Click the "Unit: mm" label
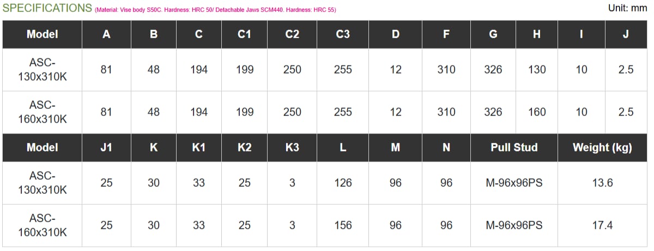 pyautogui.click(x=627, y=8)
